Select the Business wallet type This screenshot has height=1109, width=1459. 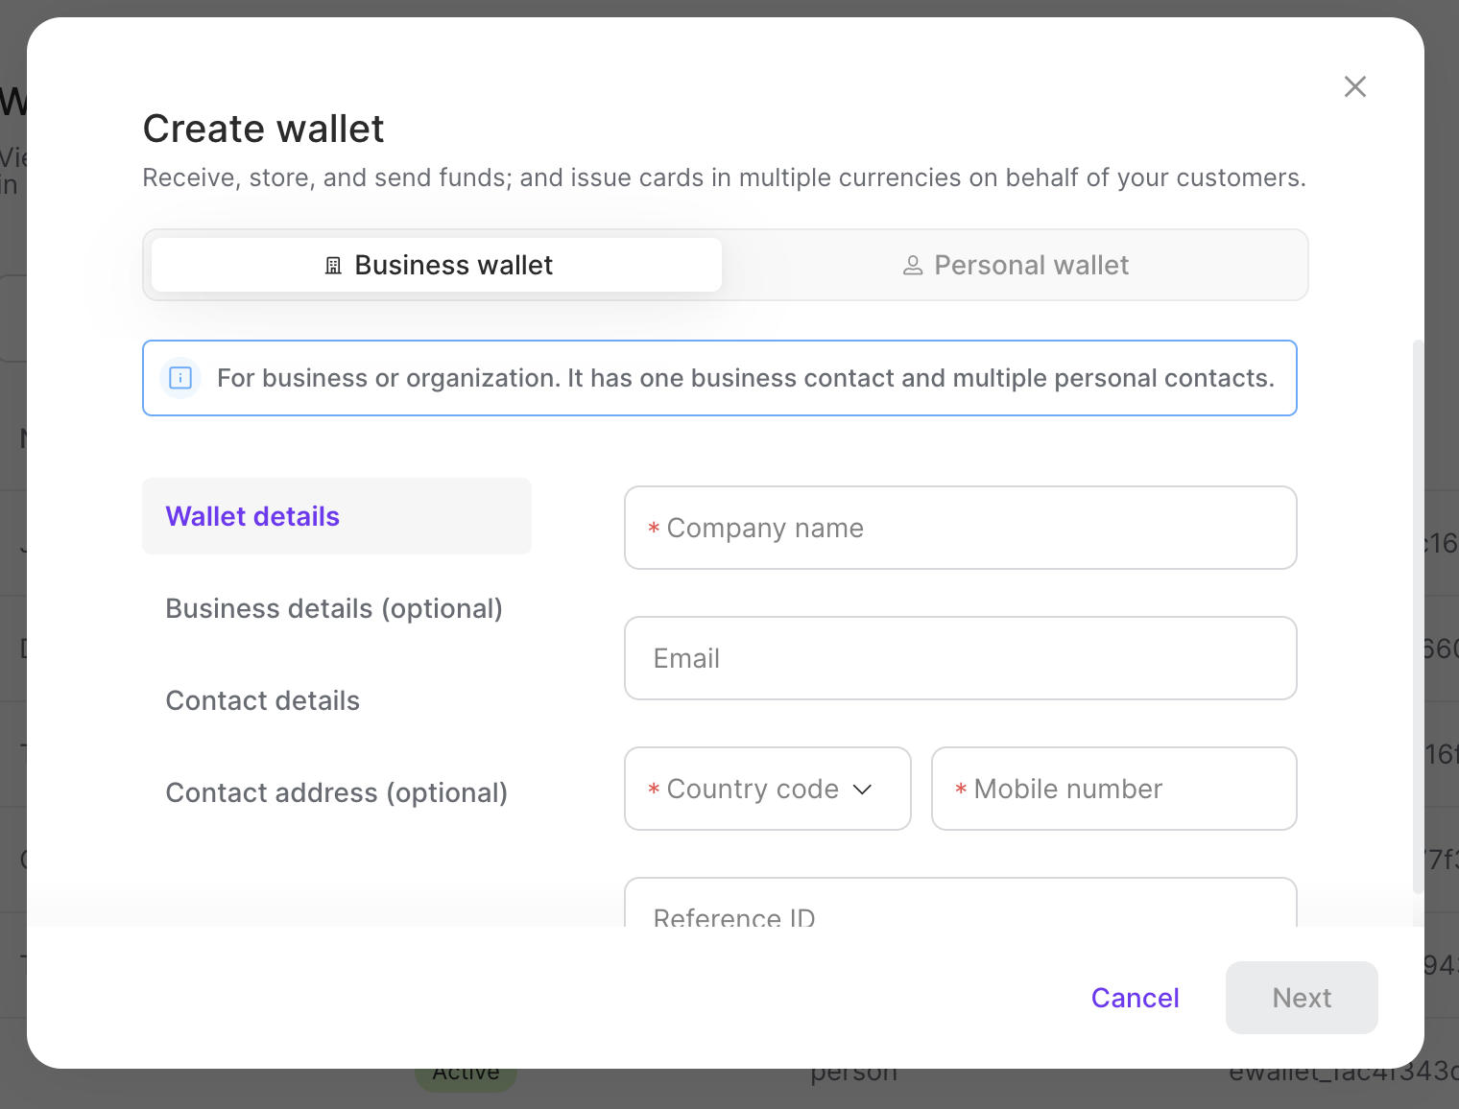(437, 265)
